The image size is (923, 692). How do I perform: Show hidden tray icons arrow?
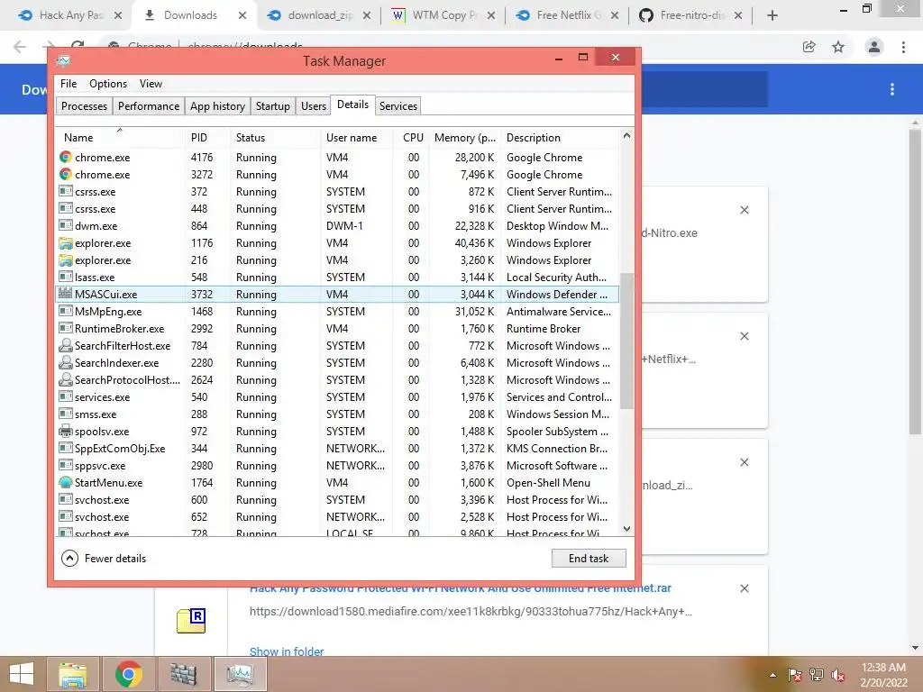[x=772, y=675]
